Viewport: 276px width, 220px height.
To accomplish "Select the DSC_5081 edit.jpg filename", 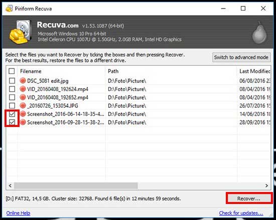I will 48,81.
